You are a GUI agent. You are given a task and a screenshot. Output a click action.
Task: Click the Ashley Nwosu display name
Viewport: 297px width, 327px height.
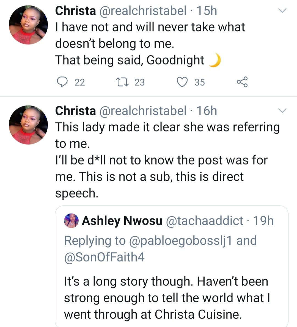(x=122, y=221)
